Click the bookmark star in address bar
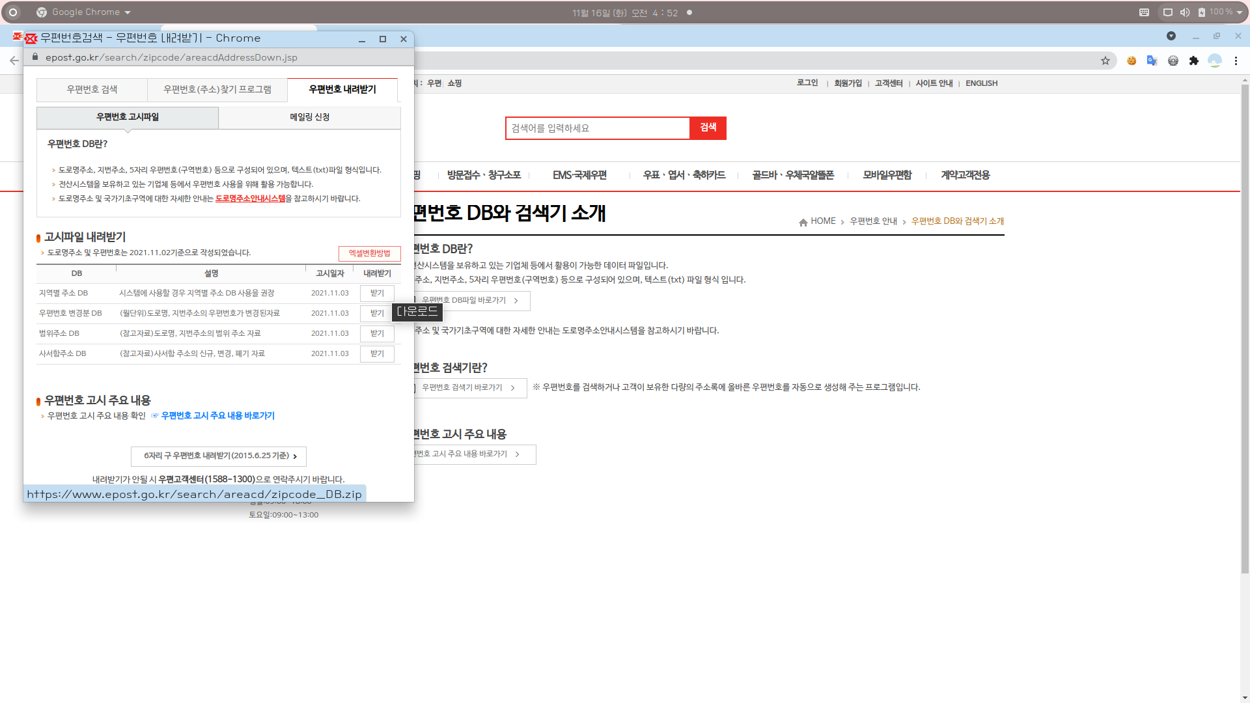 [x=1105, y=61]
